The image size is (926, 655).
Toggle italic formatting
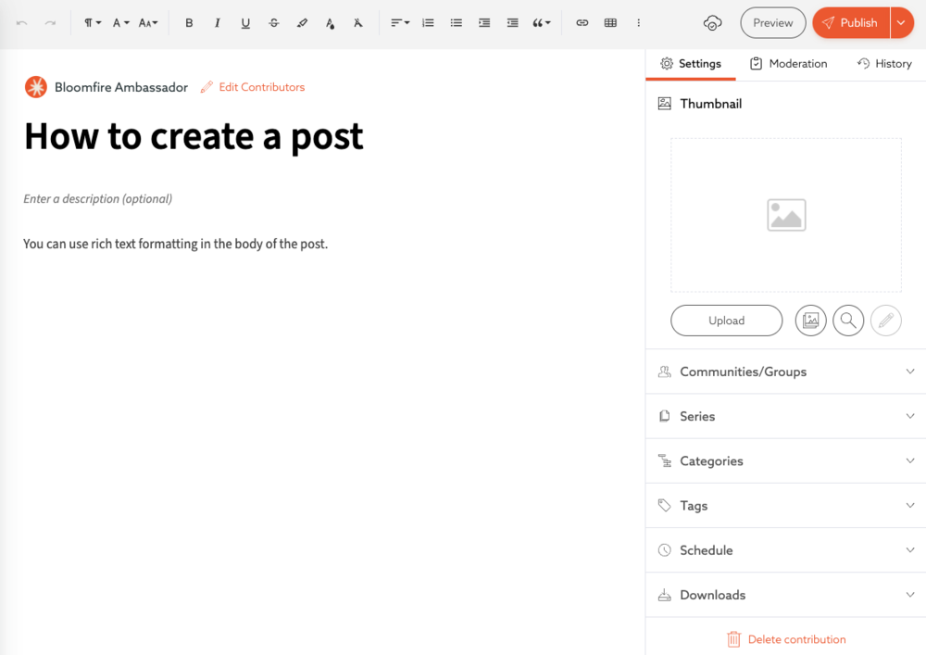(218, 23)
